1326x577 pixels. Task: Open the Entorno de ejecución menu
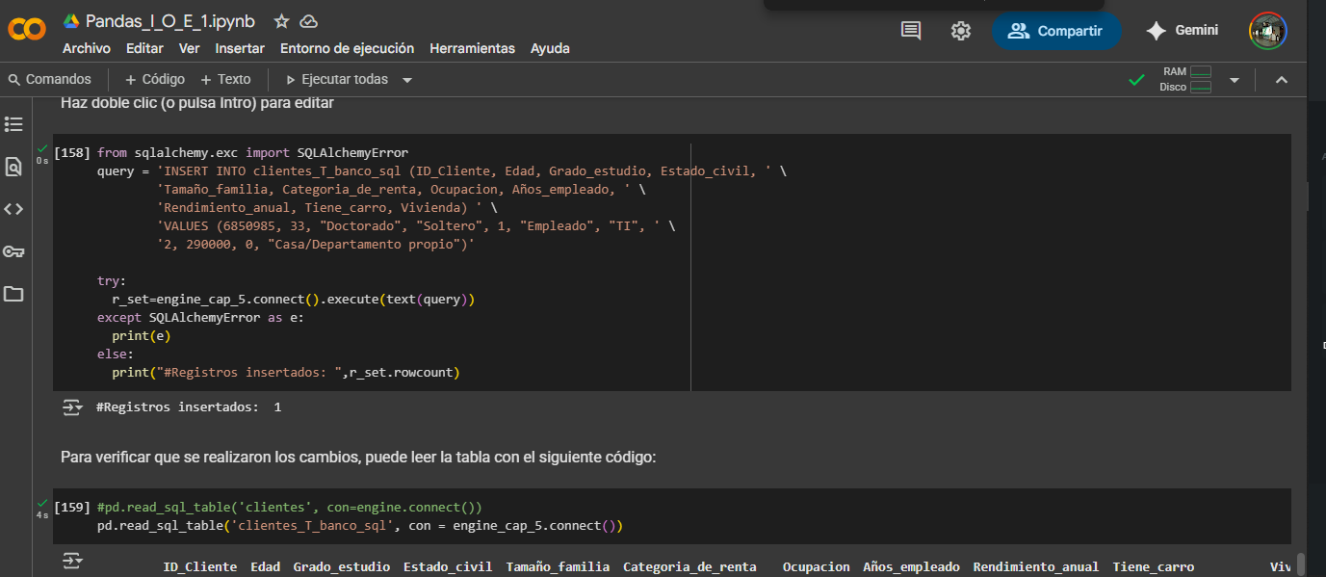tap(347, 48)
